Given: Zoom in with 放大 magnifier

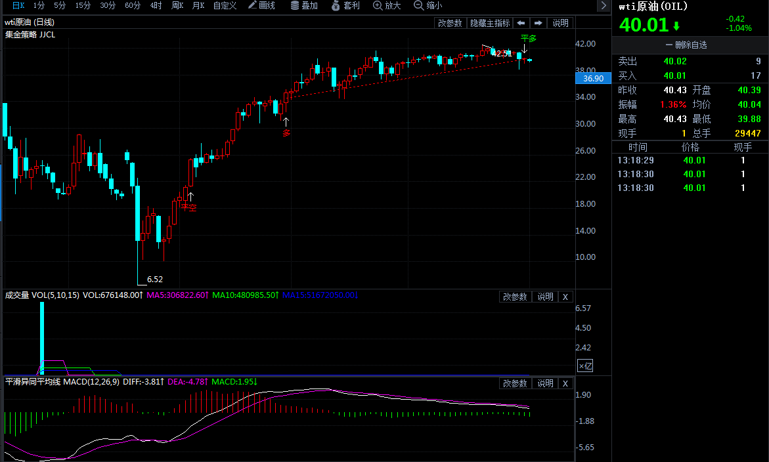Looking at the screenshot, I should click(387, 5).
